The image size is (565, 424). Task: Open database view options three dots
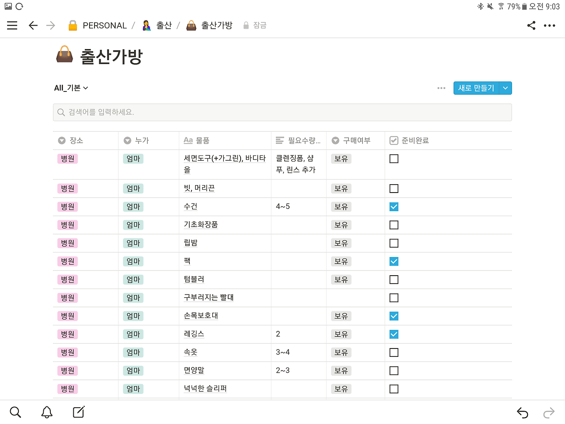pyautogui.click(x=441, y=88)
